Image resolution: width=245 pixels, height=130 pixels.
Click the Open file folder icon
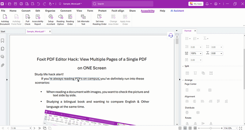click(x=9, y=4)
